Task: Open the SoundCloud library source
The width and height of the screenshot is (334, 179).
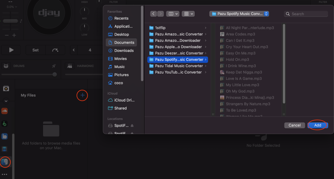Action: point(5,111)
